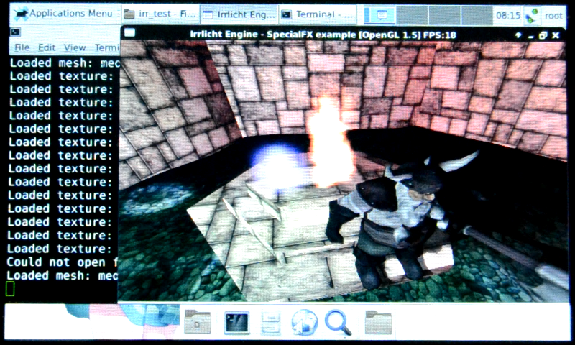The width and height of the screenshot is (575, 345).
Task: Click the 08:15 panel clock
Action: point(508,15)
